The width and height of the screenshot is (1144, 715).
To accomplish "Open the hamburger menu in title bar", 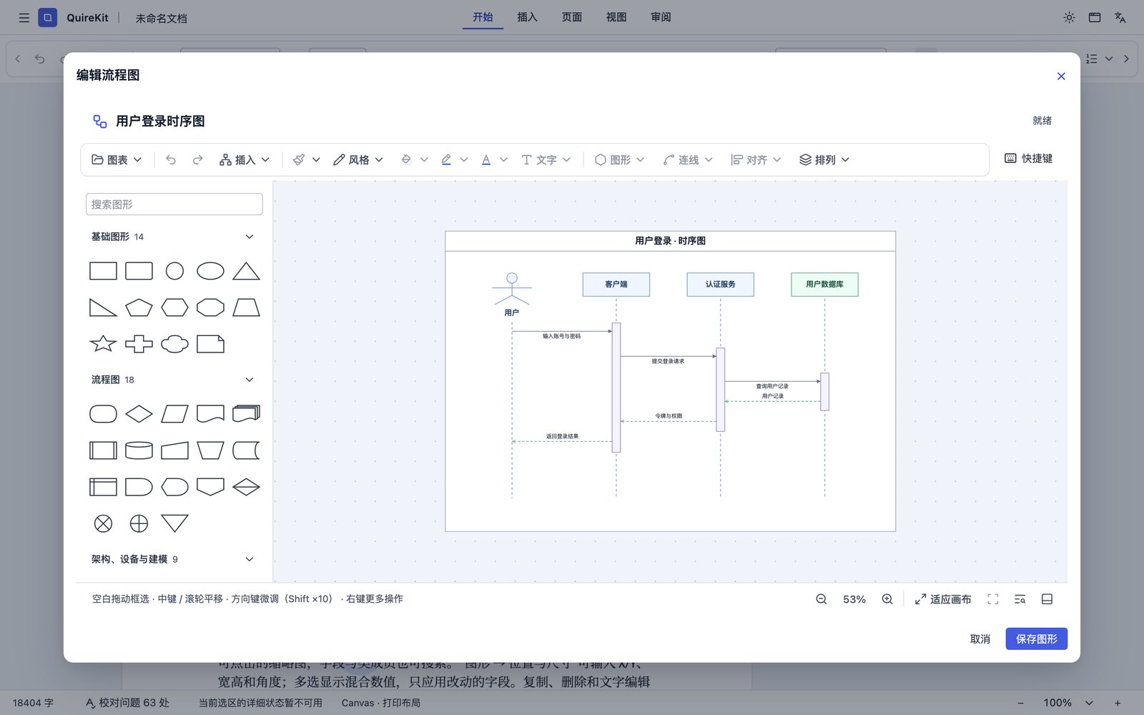I will tap(24, 17).
